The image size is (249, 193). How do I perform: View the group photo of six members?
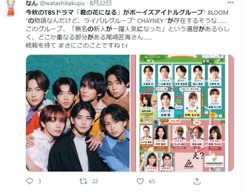tap(78, 113)
